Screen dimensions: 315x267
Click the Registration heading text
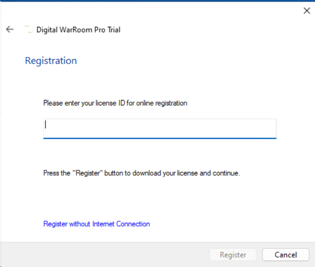(51, 61)
